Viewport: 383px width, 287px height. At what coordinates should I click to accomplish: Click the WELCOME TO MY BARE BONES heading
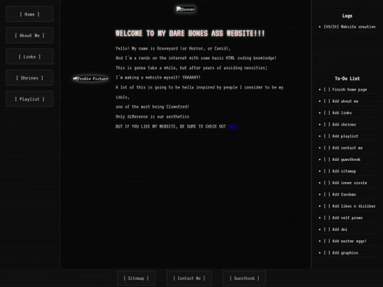190,33
